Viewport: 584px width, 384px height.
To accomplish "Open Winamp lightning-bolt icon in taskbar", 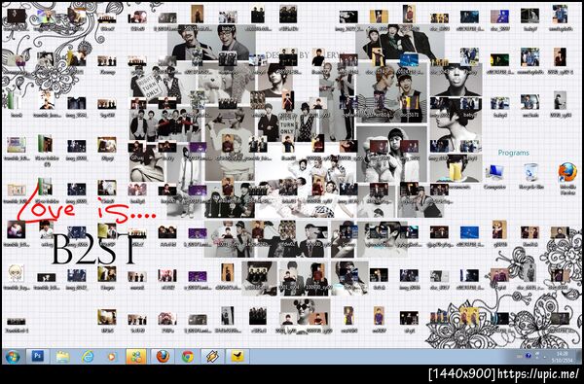I will click(212, 357).
